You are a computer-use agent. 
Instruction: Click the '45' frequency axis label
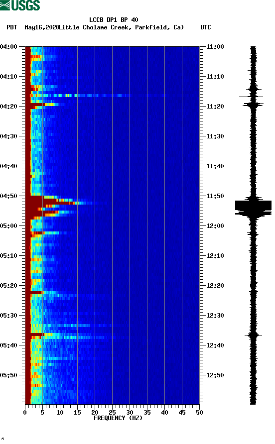182,413
